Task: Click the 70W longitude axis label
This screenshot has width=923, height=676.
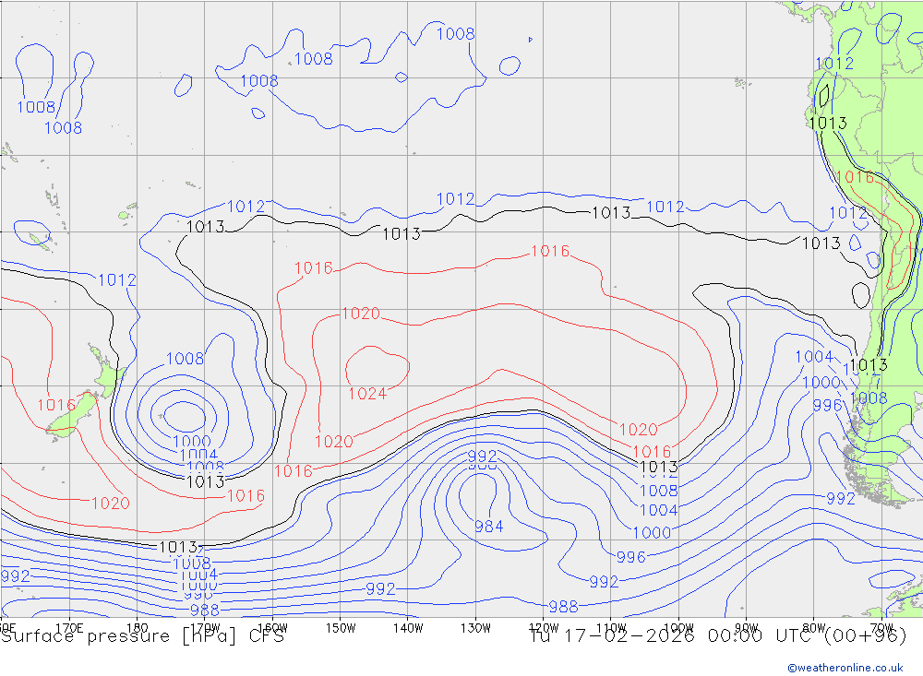Action: pyautogui.click(x=881, y=628)
